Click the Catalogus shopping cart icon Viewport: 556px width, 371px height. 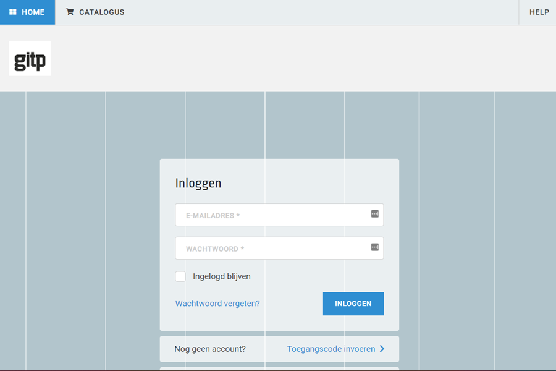coord(70,12)
